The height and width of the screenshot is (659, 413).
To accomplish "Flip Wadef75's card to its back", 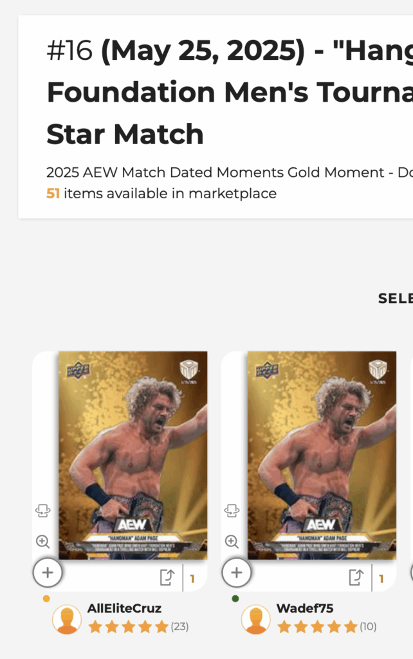I will pos(232,510).
